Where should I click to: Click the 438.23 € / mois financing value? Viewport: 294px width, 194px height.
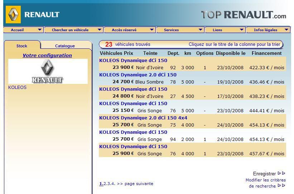click(x=267, y=96)
